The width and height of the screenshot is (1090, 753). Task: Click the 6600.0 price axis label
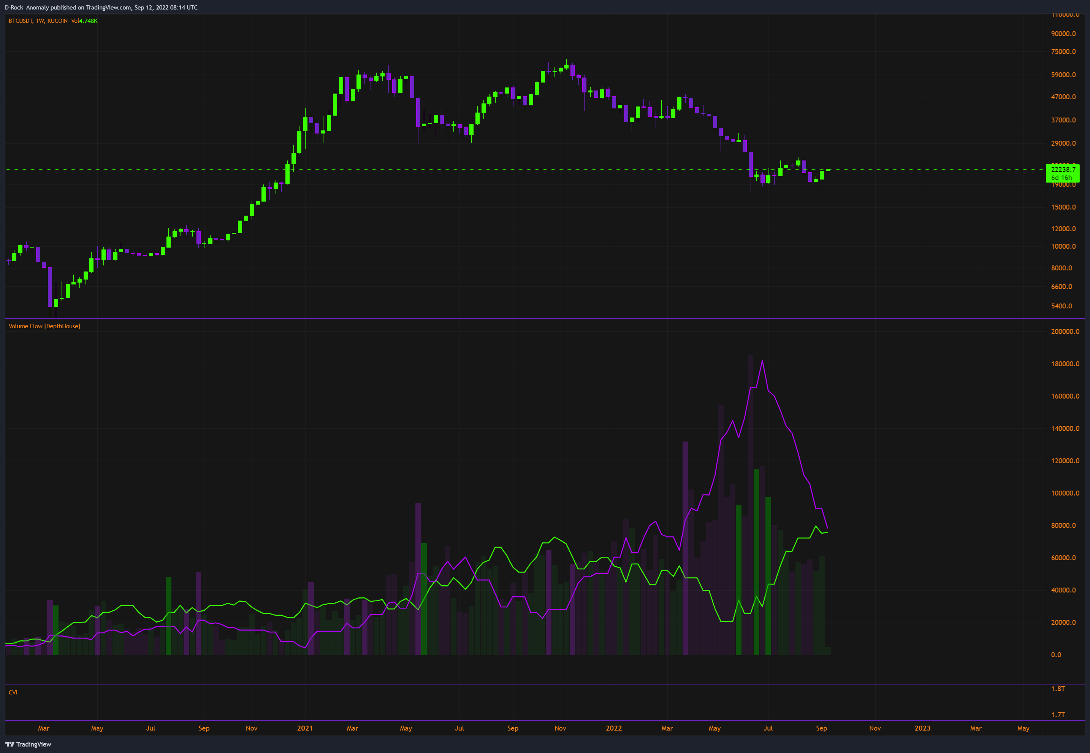(x=1062, y=286)
